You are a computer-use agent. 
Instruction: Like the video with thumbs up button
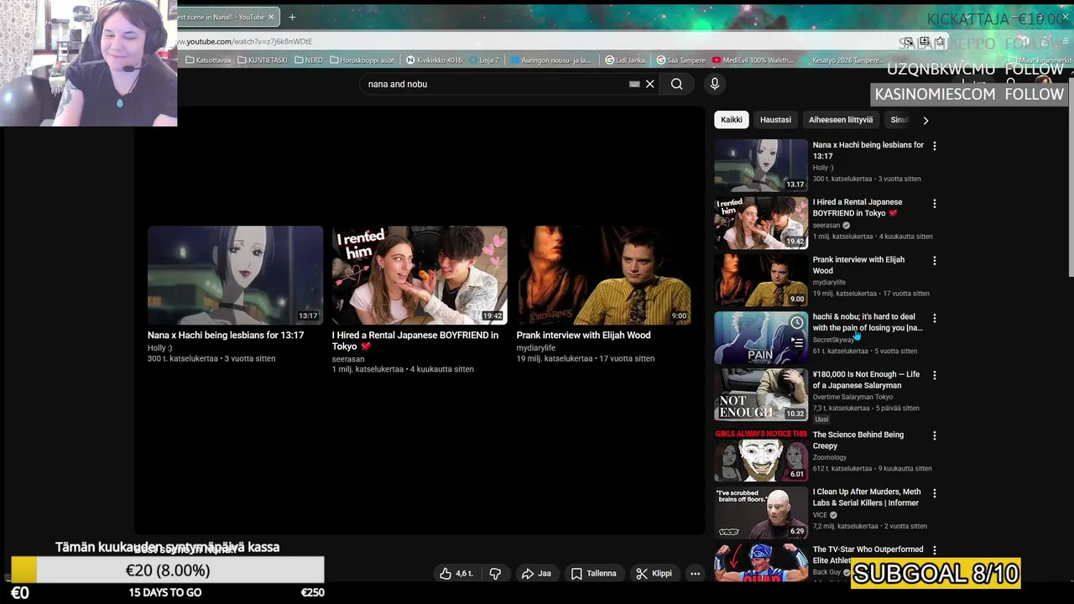click(x=456, y=574)
